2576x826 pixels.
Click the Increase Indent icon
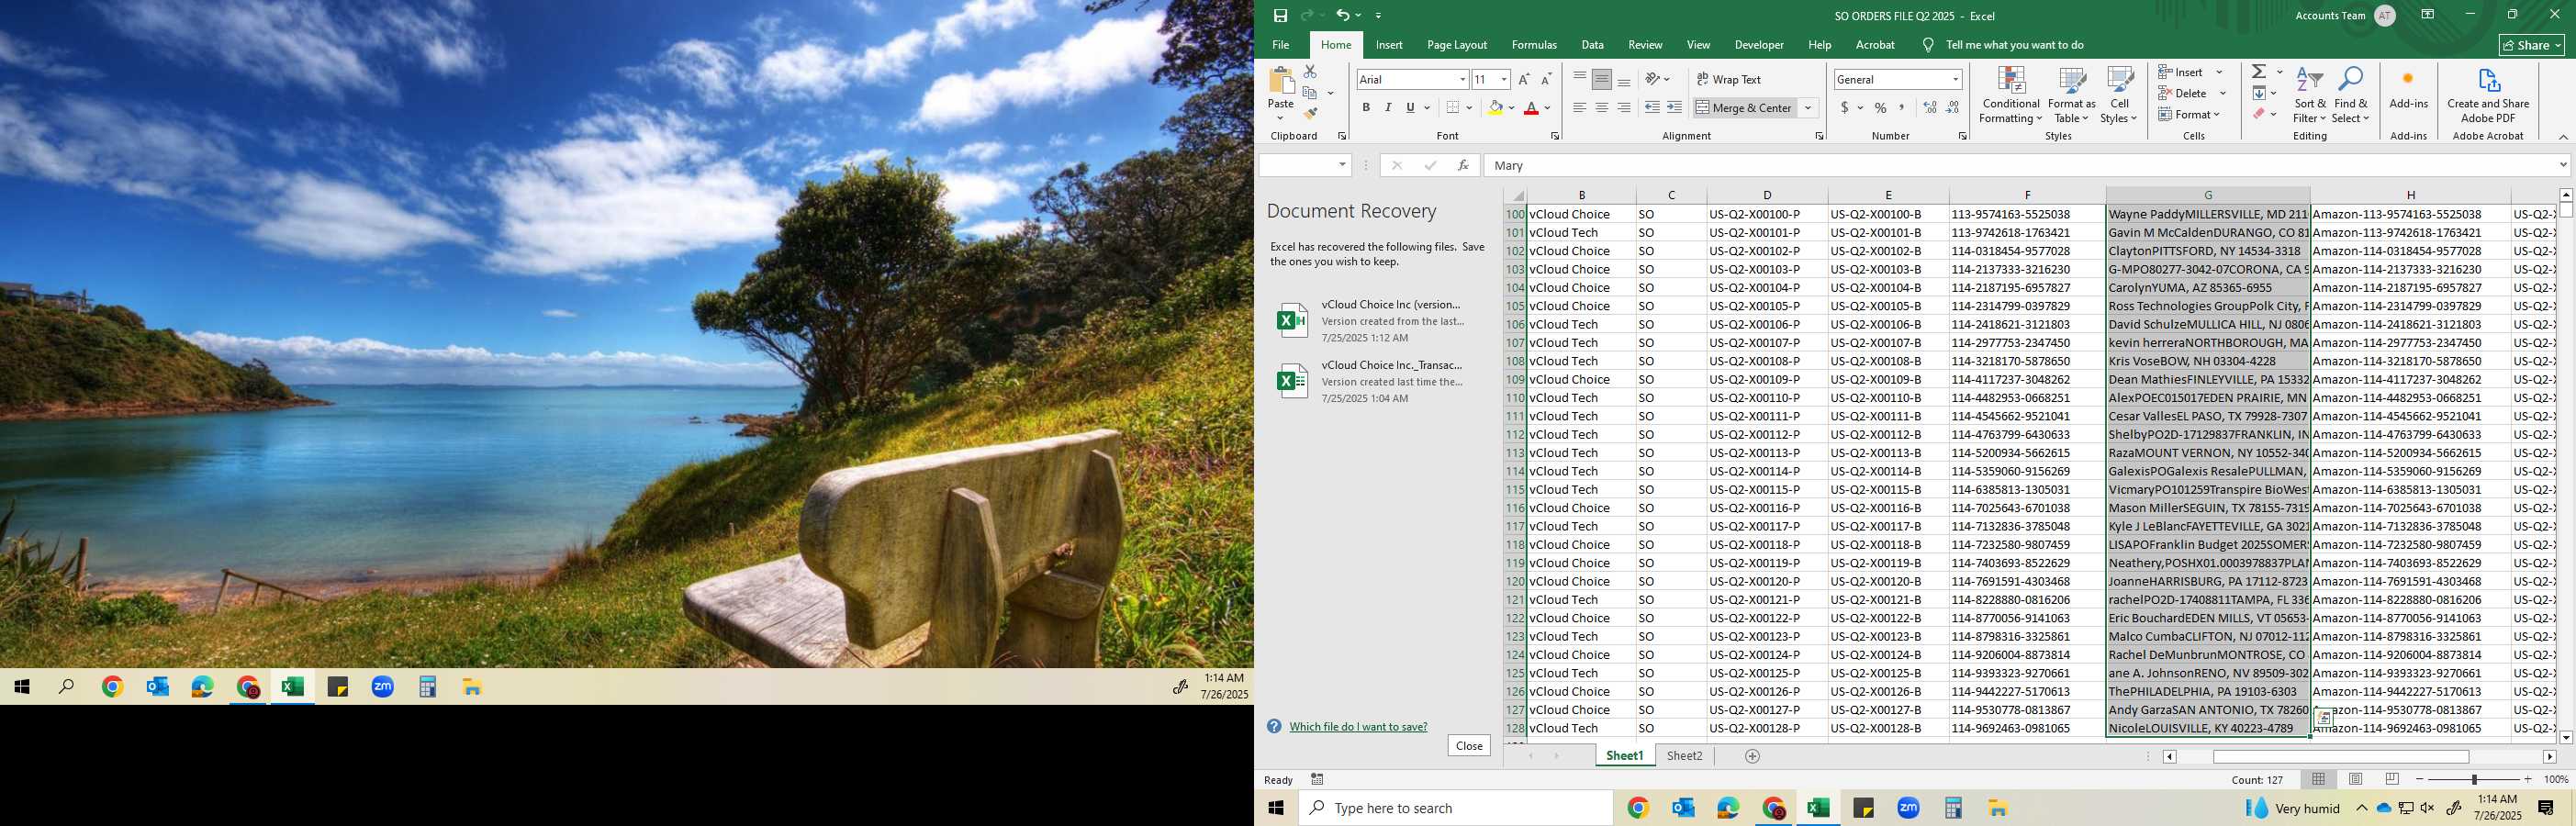pos(1674,107)
